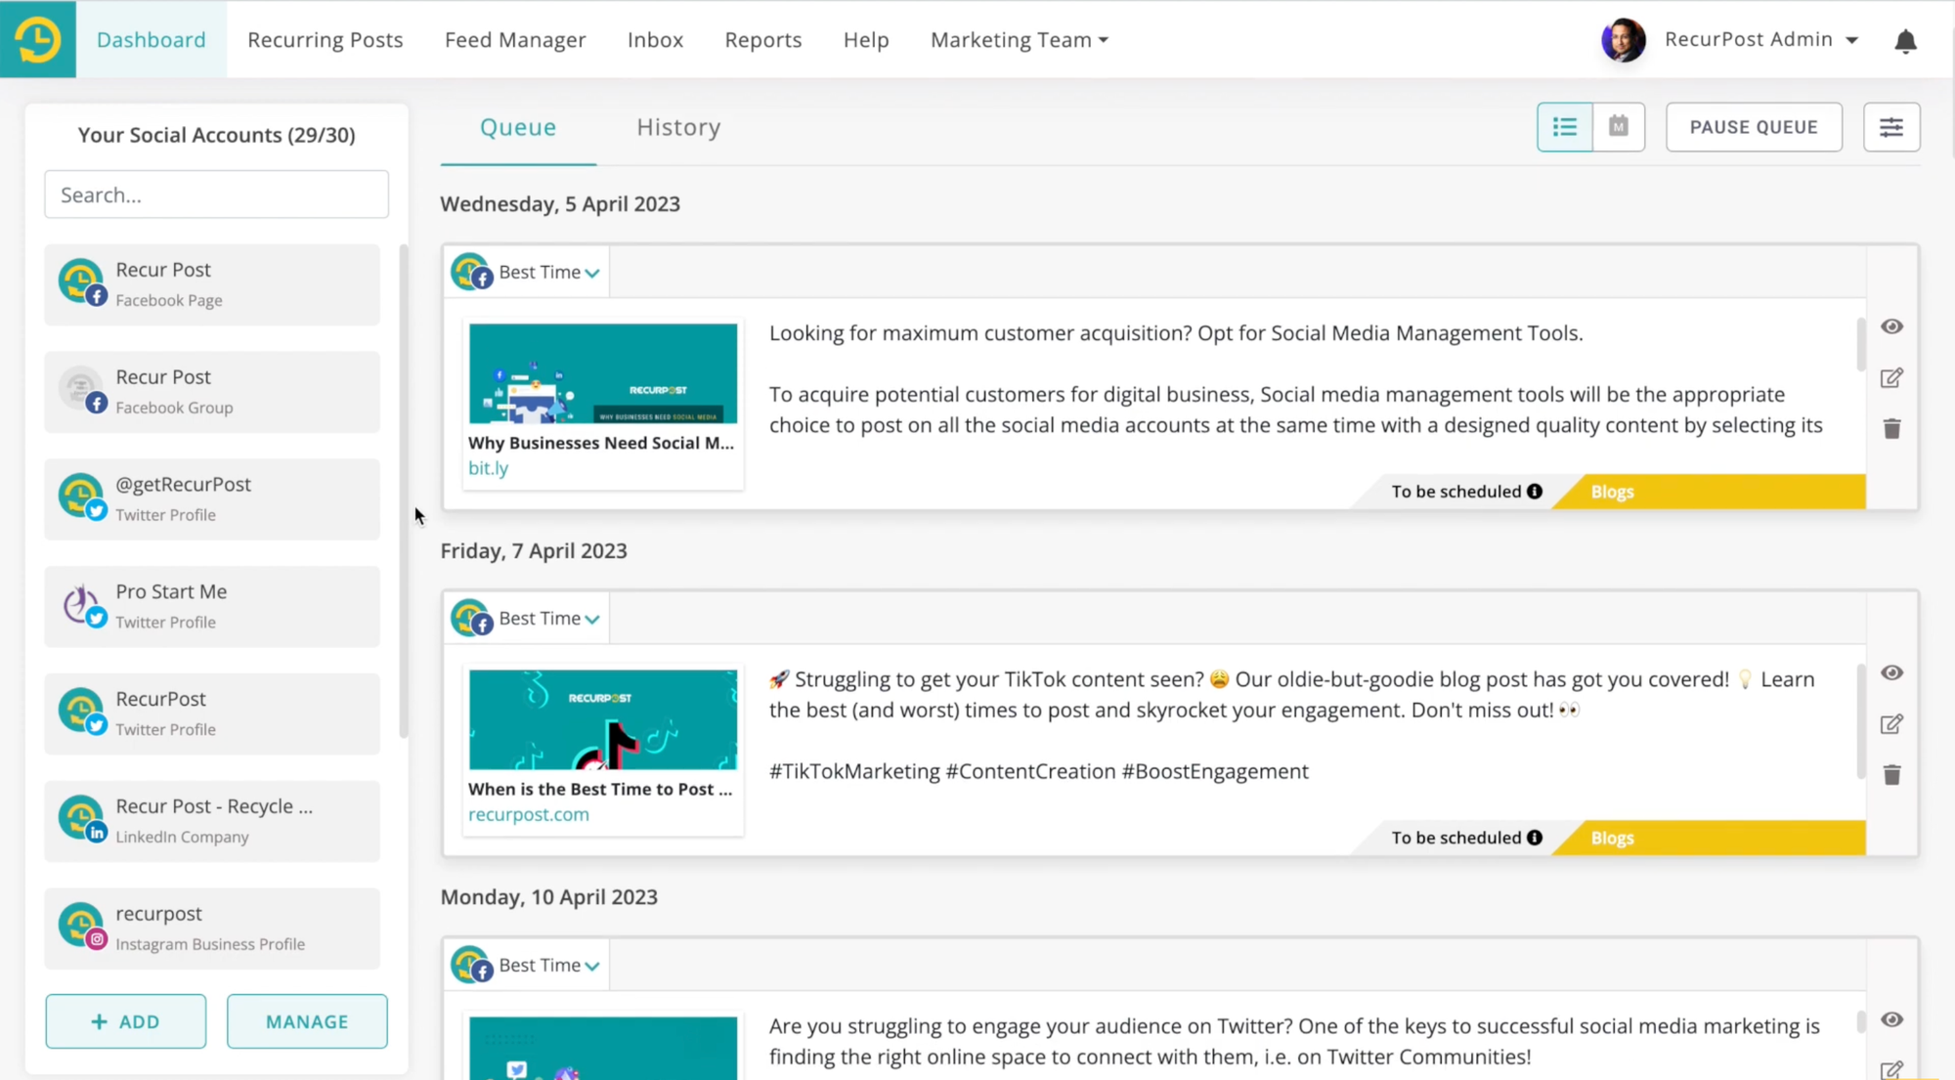Click the social accounts Search field
Viewport: 1955px width, 1080px height.
coord(216,194)
